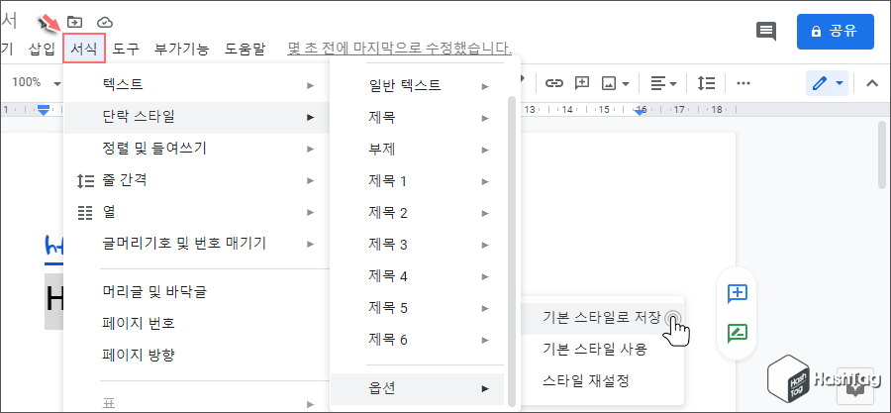This screenshot has width=891, height=413.
Task: Click the document vertical scrollbar
Action: point(881,155)
